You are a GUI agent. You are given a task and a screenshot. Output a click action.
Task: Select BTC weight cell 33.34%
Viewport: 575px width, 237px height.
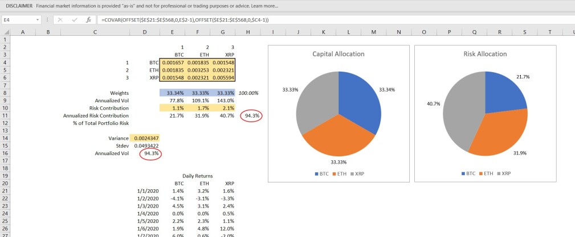tap(172, 93)
